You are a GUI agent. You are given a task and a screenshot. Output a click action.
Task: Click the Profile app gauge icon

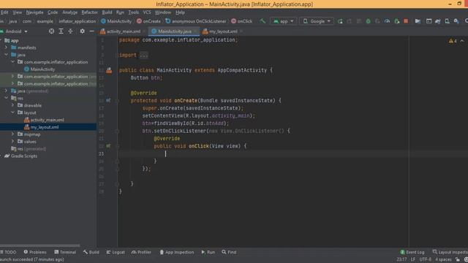pos(387,21)
